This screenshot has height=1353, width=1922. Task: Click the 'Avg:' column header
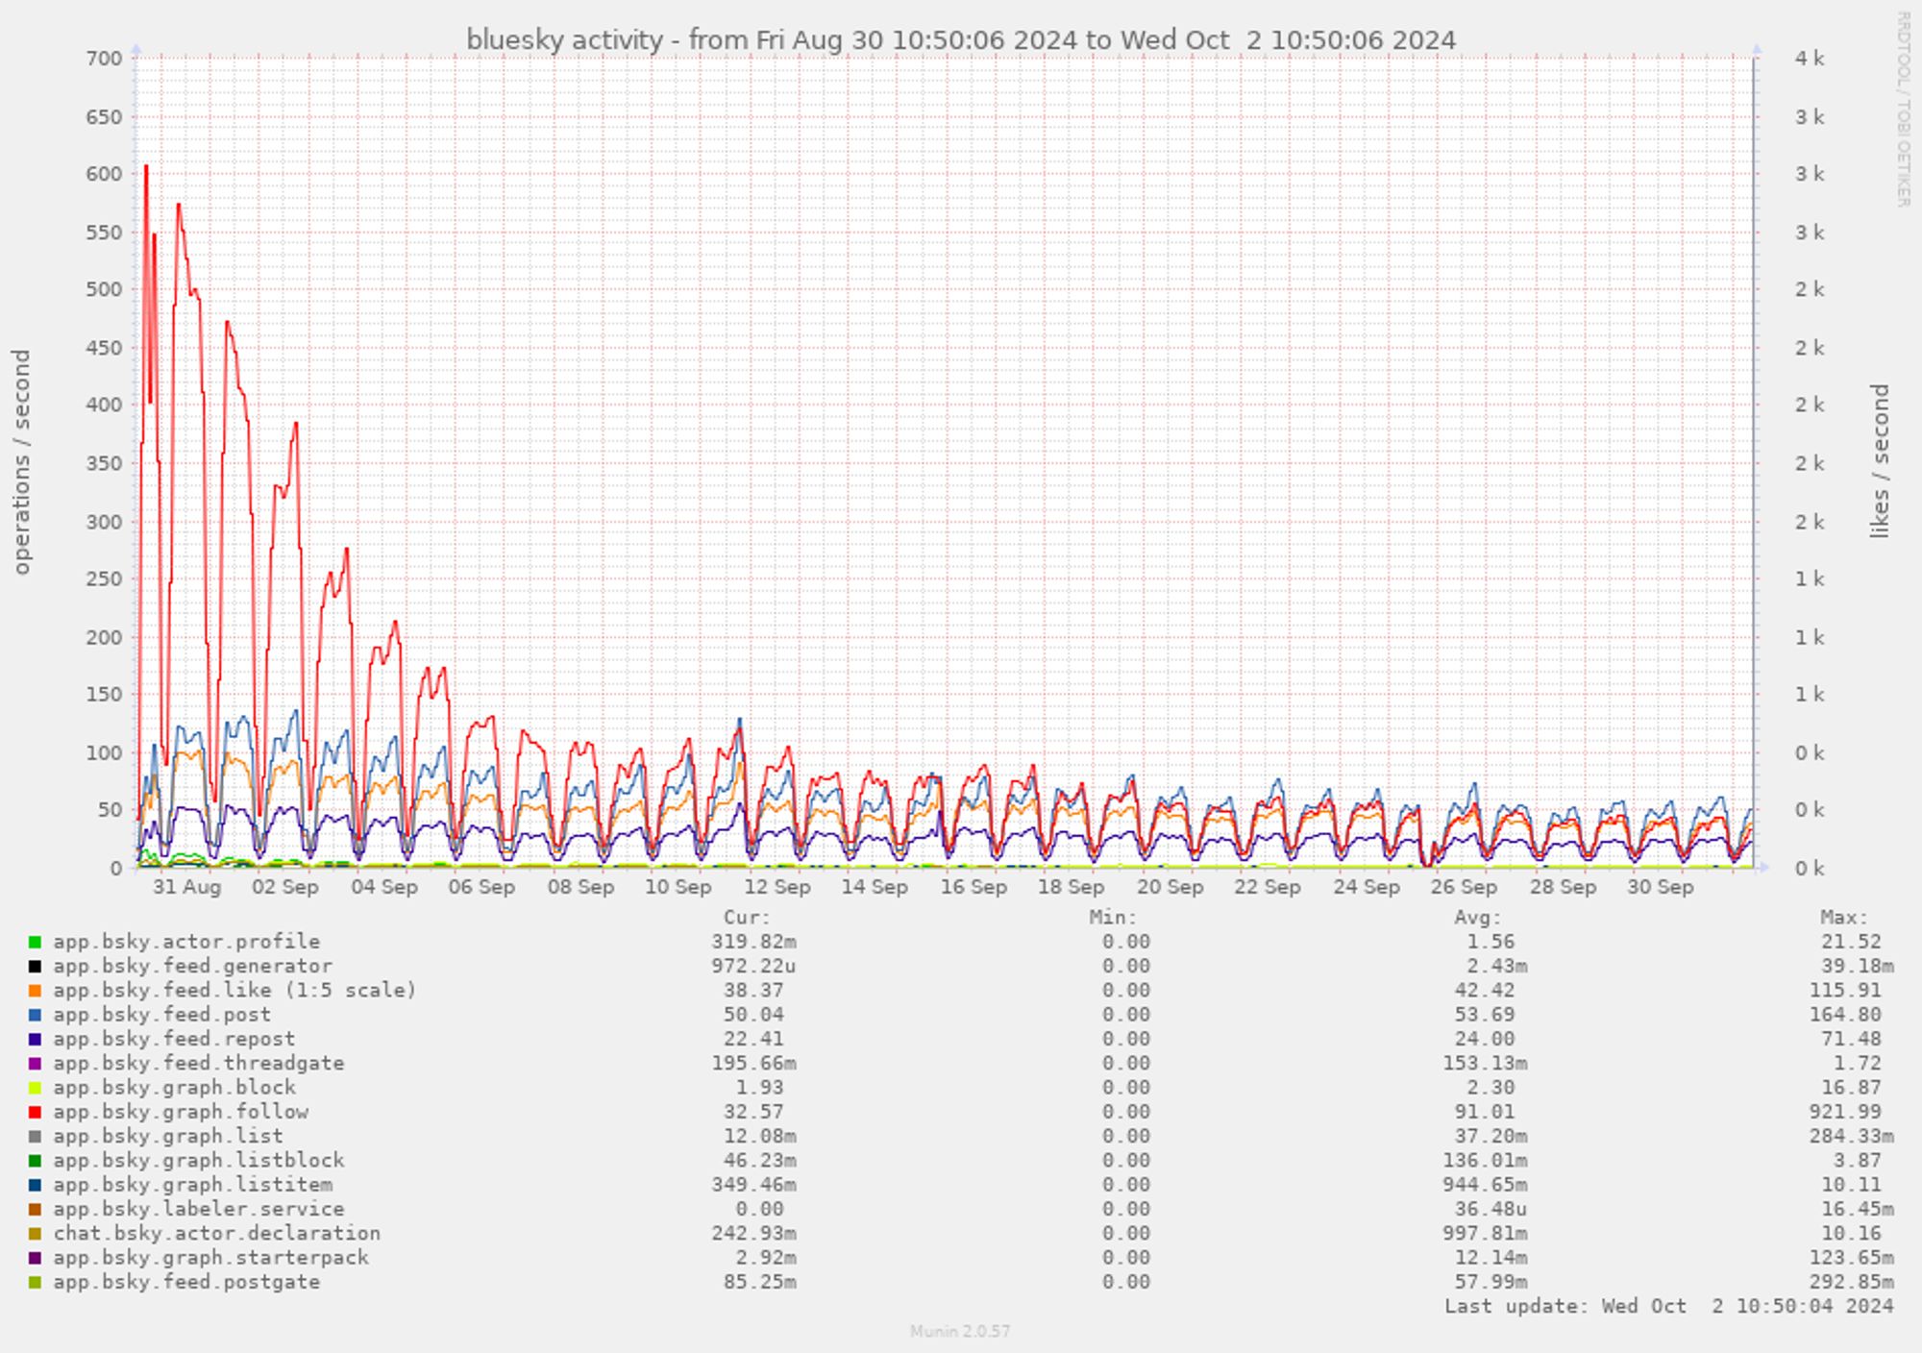1478,918
